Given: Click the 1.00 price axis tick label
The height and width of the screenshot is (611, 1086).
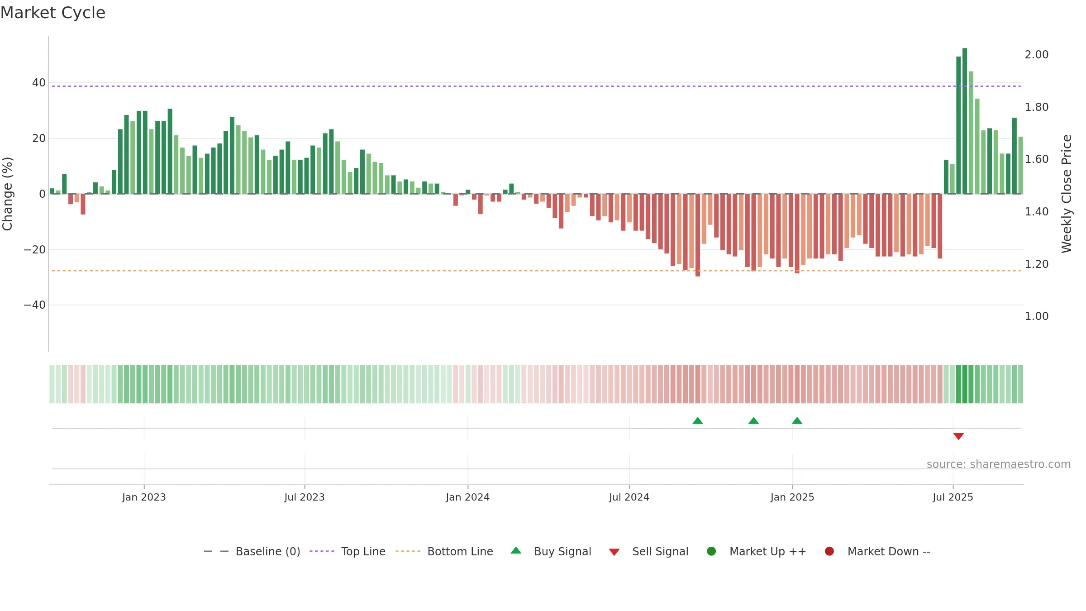Looking at the screenshot, I should click(1037, 316).
